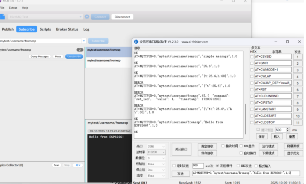Open the 停止位 stop bits dropdown
306x184 pixels.
[156, 170]
